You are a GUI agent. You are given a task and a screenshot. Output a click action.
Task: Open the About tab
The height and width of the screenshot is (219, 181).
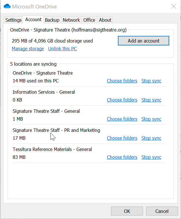tap(105, 20)
